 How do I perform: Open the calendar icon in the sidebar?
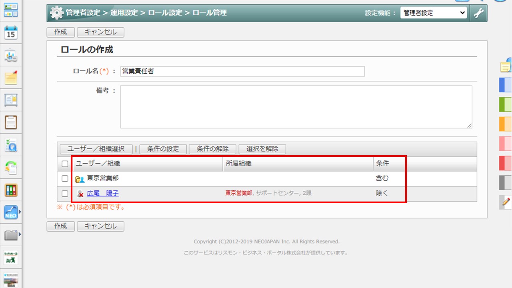pos(11,32)
